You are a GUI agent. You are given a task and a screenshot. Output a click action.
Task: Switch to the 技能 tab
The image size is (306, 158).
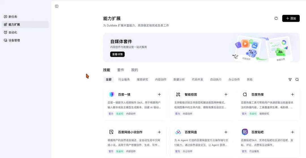click(107, 70)
